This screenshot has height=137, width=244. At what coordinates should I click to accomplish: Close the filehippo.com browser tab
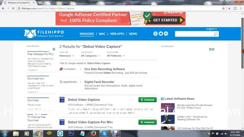[34, 3]
